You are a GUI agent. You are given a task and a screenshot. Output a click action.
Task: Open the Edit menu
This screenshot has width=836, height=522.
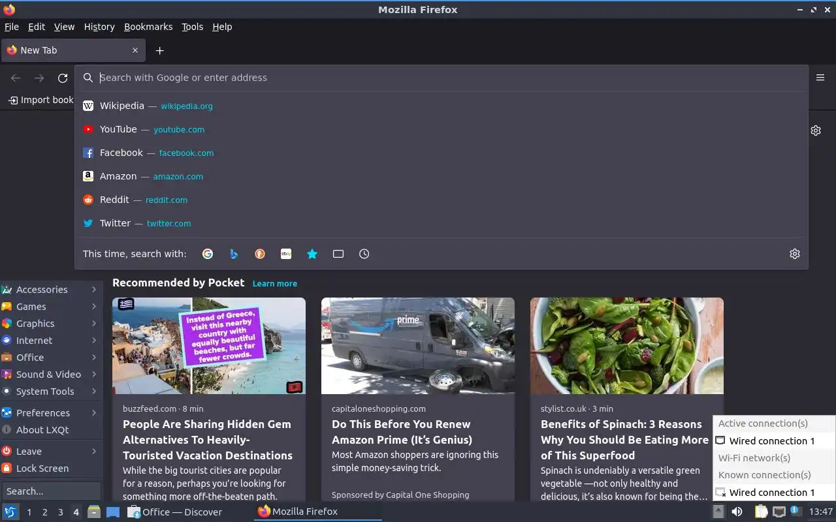pos(37,27)
